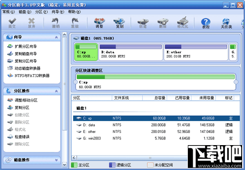Select the C:xp partition block in disk map
This screenshot has width=245, height=170.
(x=86, y=52)
